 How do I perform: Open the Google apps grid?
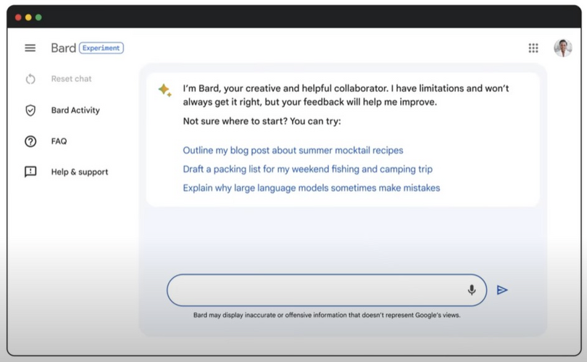point(533,48)
